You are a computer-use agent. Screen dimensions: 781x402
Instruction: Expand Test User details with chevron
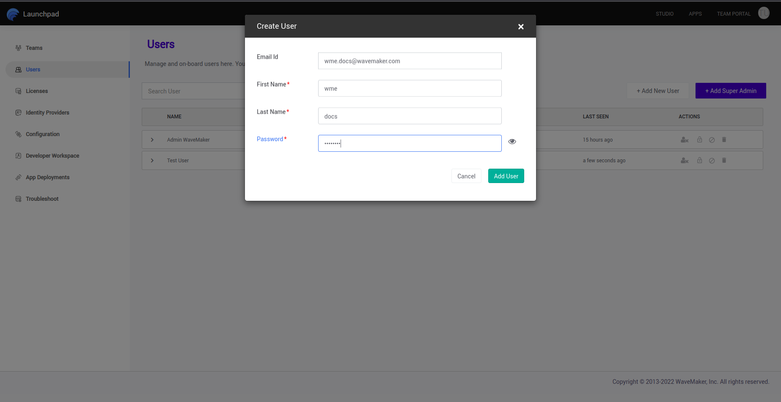click(x=152, y=160)
